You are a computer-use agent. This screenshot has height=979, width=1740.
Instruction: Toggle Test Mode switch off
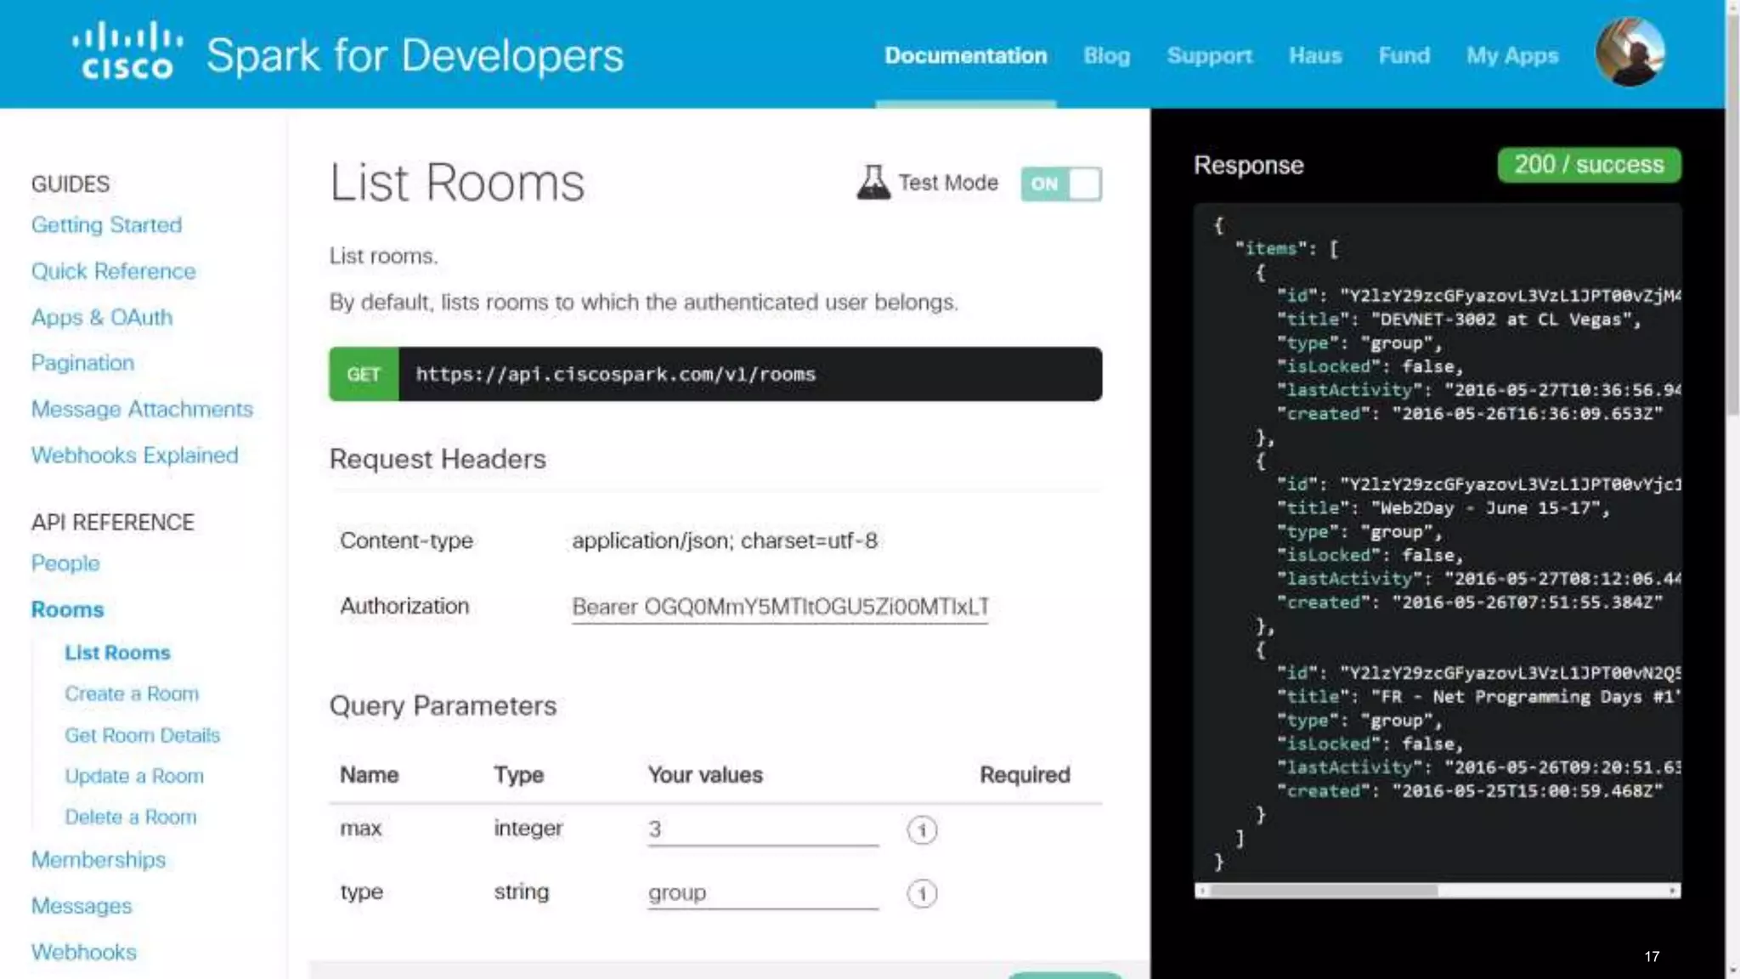[1061, 184]
